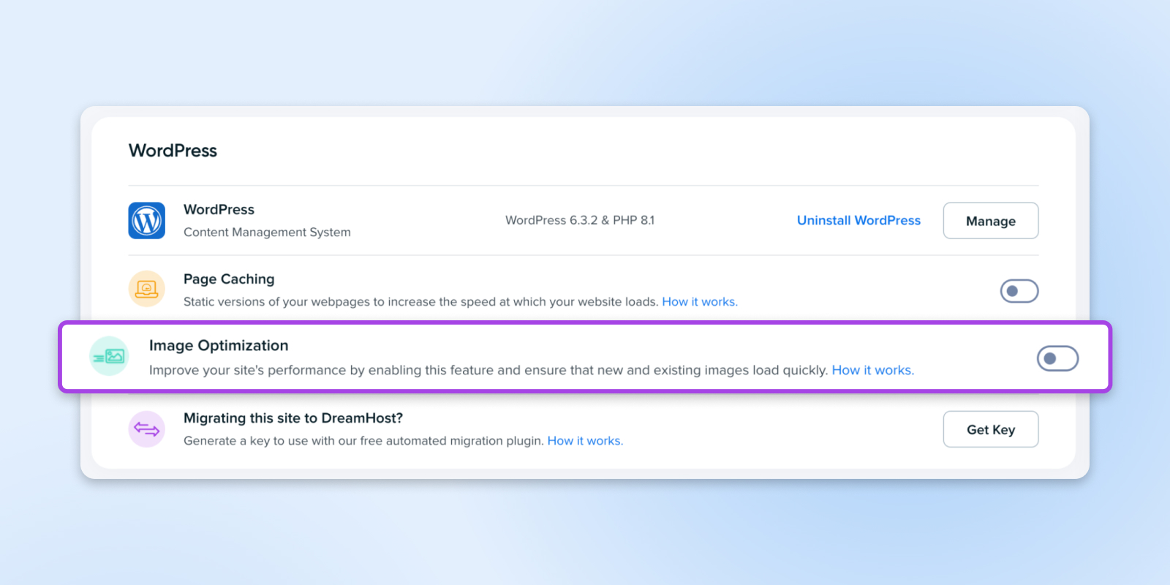Click the purple migration arrows icon
Viewport: 1170px width, 585px height.
pos(147,429)
